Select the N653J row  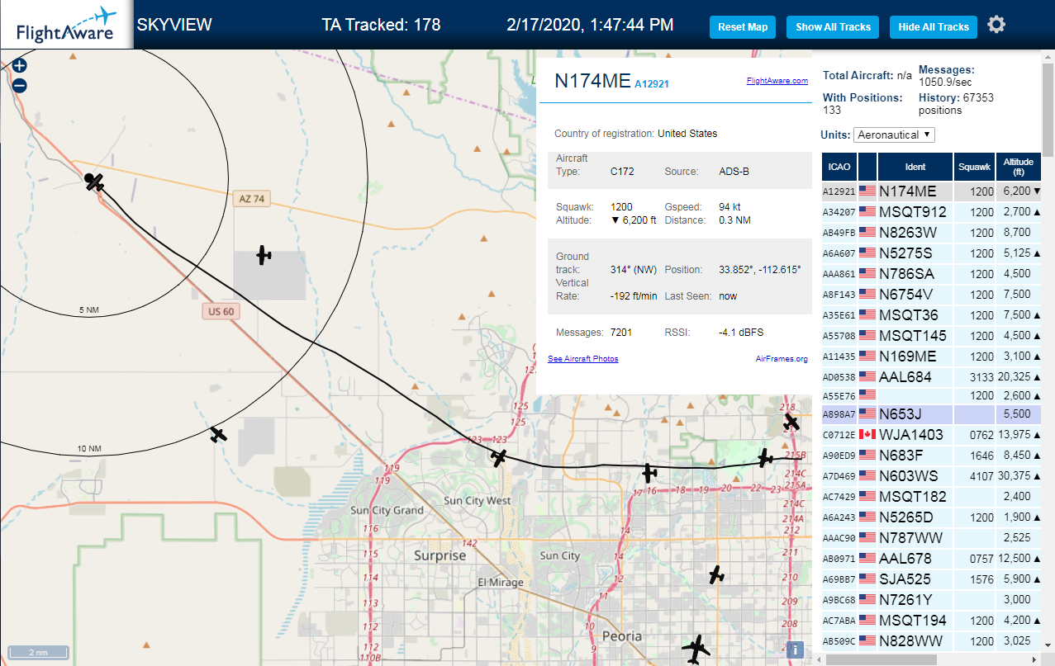(931, 414)
